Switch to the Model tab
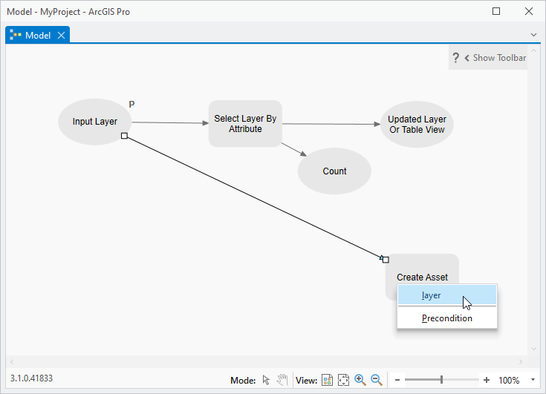546x394 pixels. [37, 36]
